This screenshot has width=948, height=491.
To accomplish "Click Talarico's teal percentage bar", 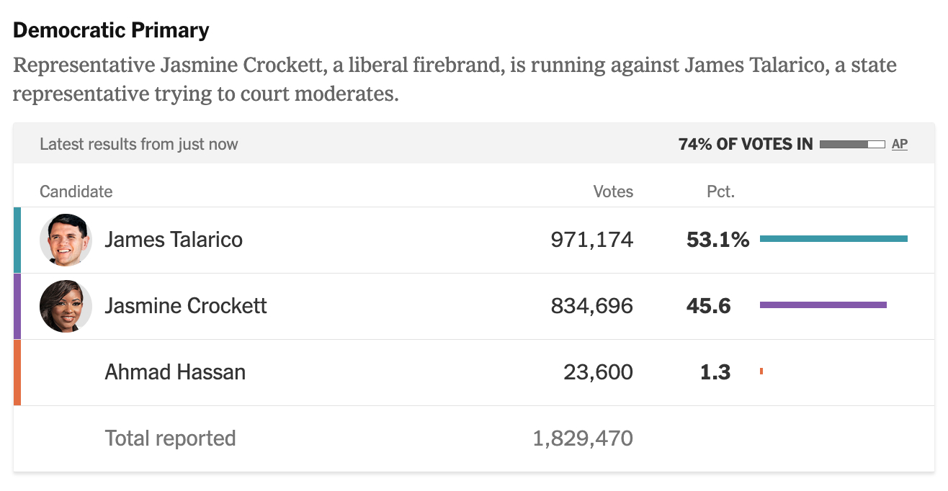I will [833, 239].
